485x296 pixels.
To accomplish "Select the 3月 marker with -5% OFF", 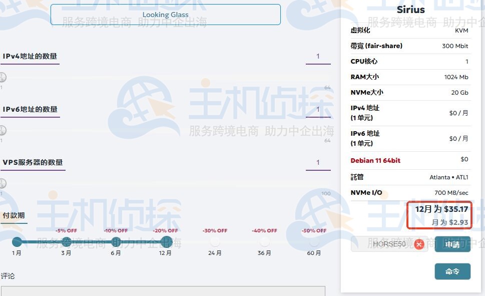I will (x=66, y=241).
